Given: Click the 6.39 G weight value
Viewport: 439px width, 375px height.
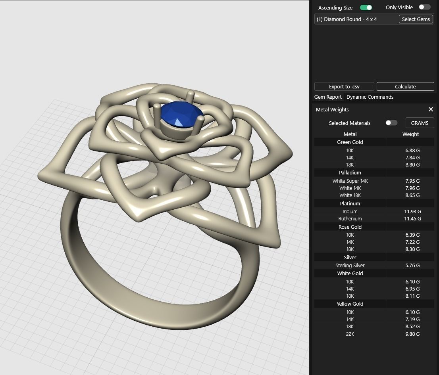Looking at the screenshot, I should coord(412,235).
